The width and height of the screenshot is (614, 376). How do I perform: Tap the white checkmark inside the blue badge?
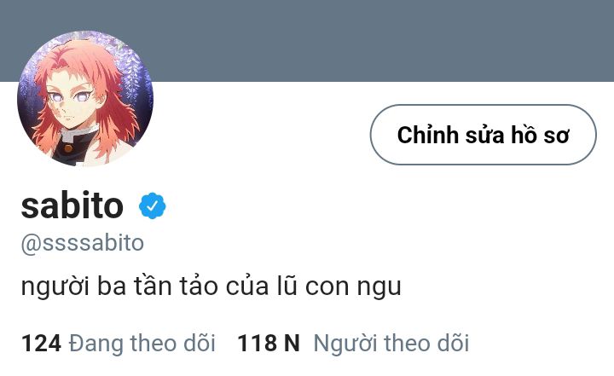[153, 205]
